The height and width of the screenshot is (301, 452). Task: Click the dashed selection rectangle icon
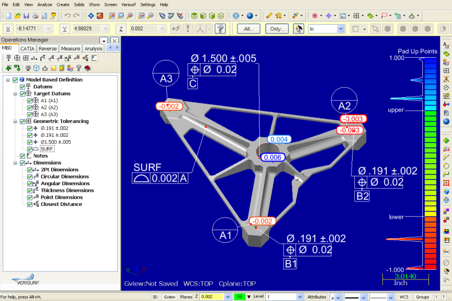pyautogui.click(x=355, y=29)
